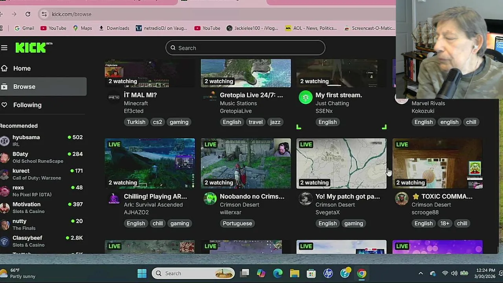Click the Portuguese tag under willerxar
This screenshot has height=283, width=503.
(x=237, y=223)
